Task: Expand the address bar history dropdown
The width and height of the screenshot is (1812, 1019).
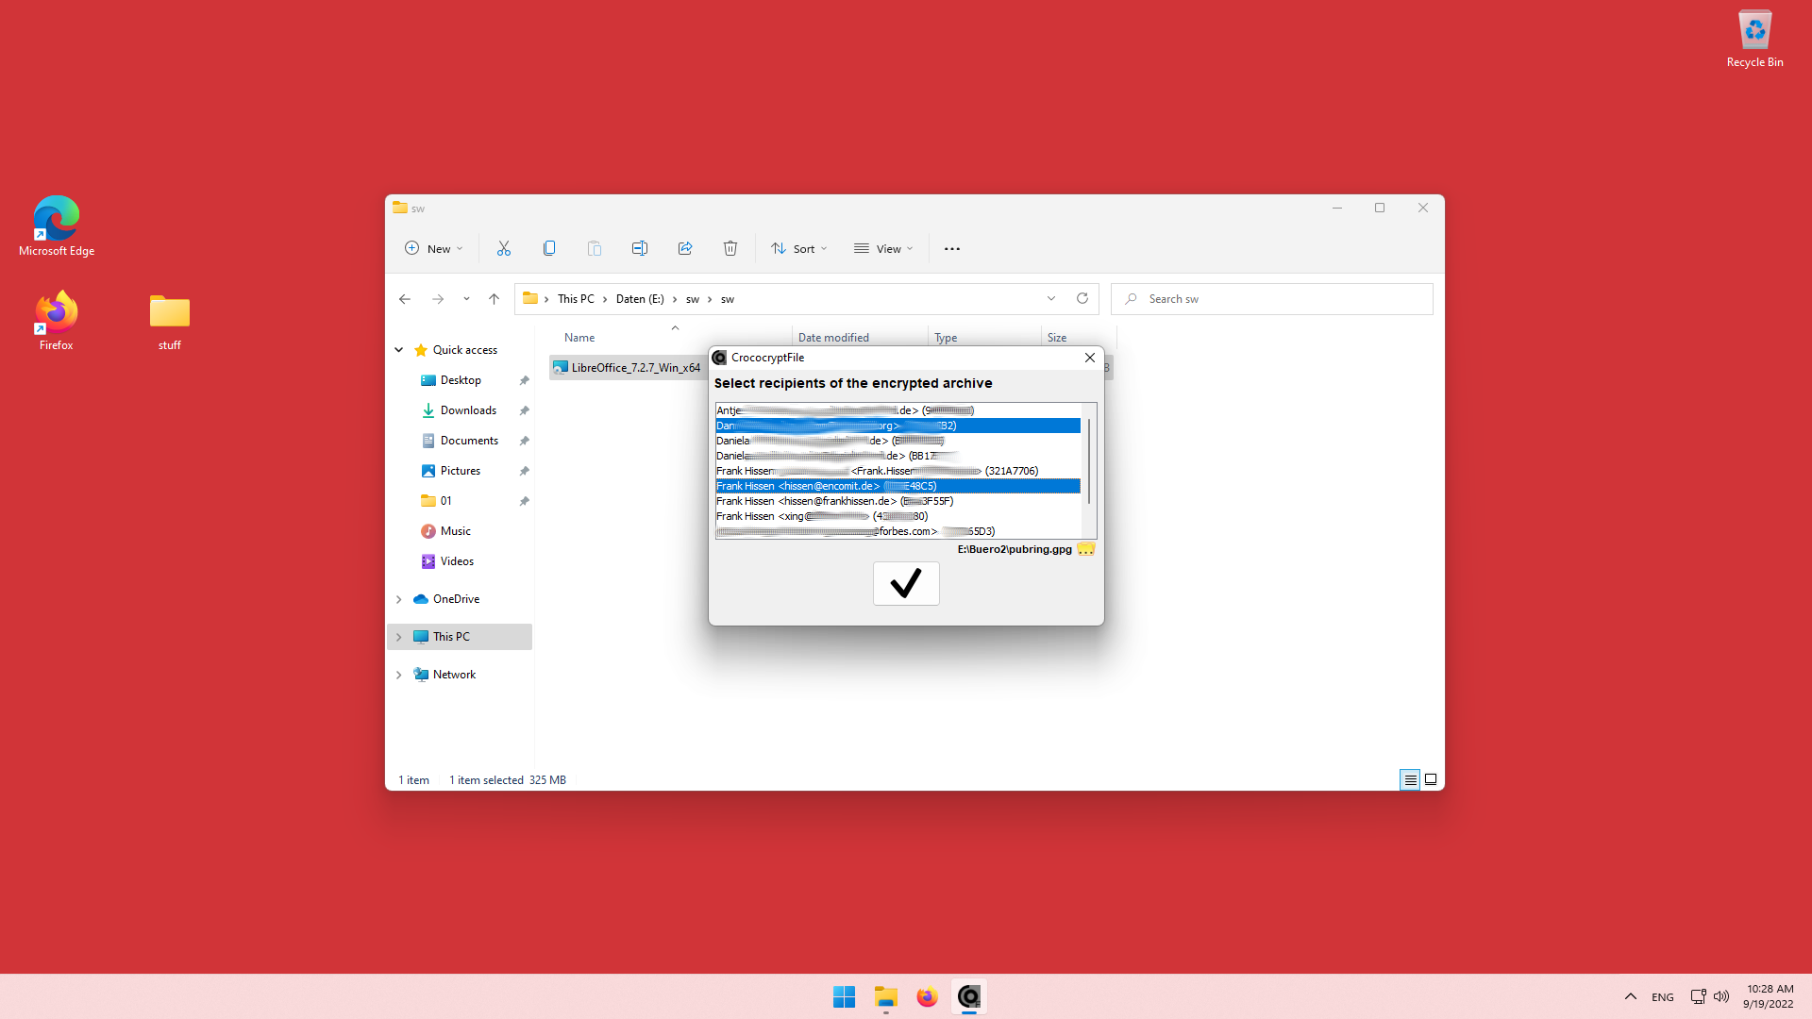Action: tap(1051, 298)
